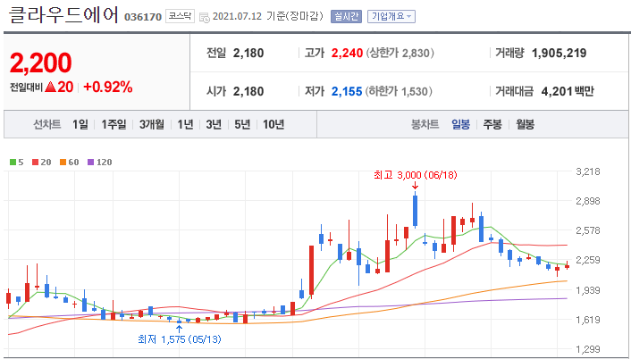The width and height of the screenshot is (631, 359).
Task: Click the 2021.07.12 기준(장마감) date text
Action: click(x=267, y=16)
